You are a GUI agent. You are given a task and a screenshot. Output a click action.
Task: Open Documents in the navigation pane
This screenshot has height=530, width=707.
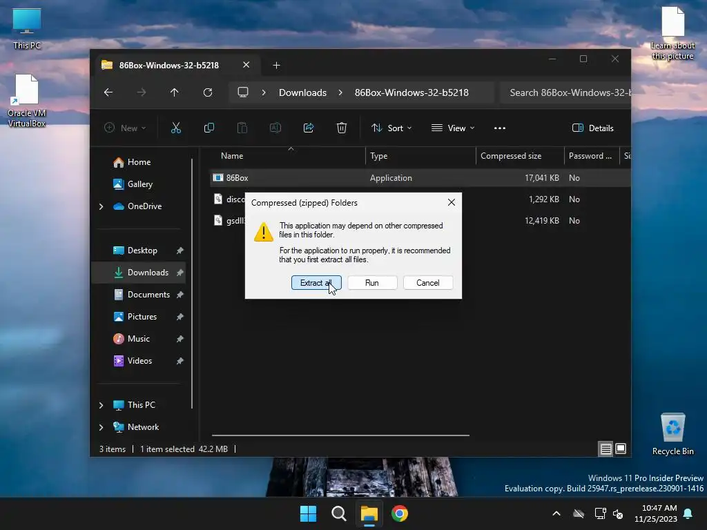click(x=148, y=295)
